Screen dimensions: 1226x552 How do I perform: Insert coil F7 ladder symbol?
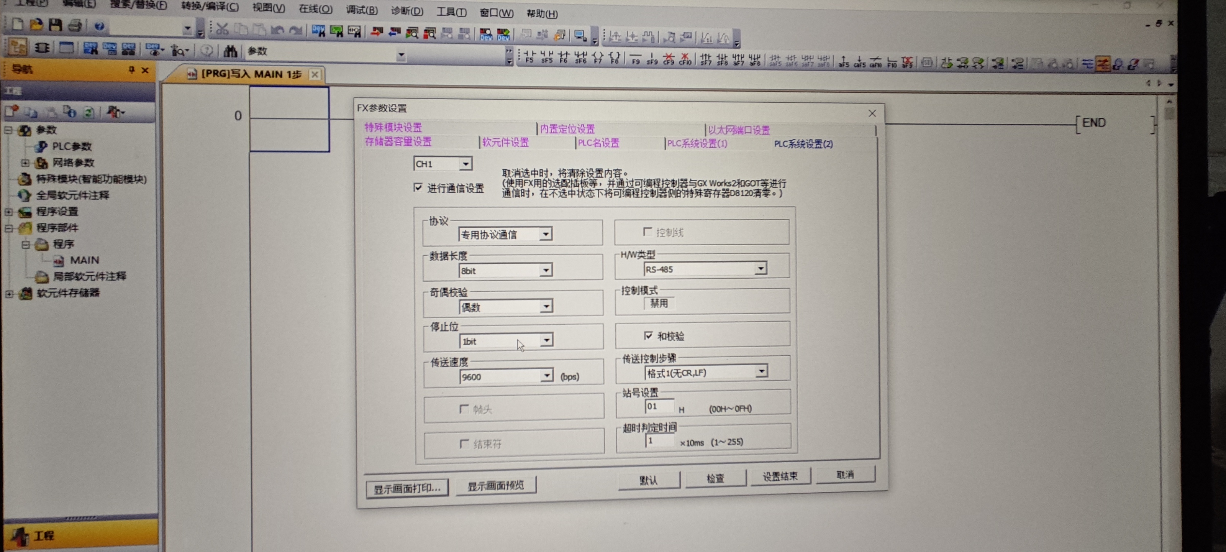click(598, 58)
